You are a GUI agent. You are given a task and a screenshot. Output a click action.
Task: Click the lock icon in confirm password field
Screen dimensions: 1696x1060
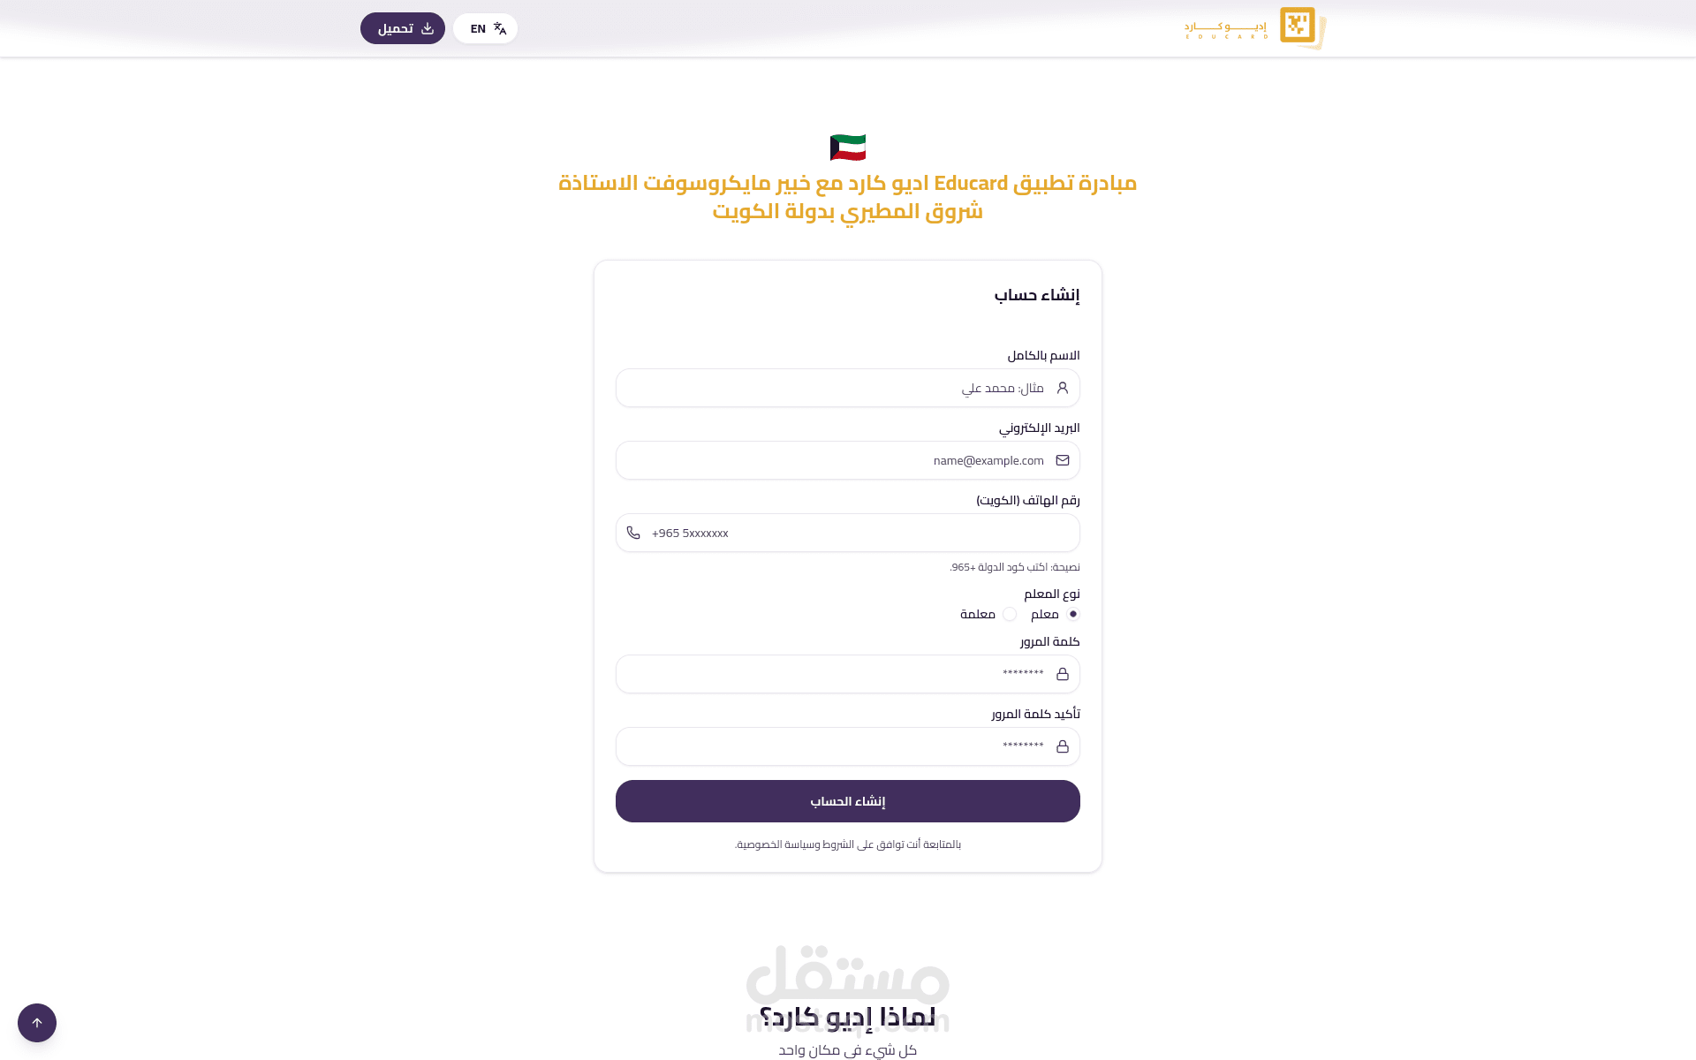pos(1063,746)
